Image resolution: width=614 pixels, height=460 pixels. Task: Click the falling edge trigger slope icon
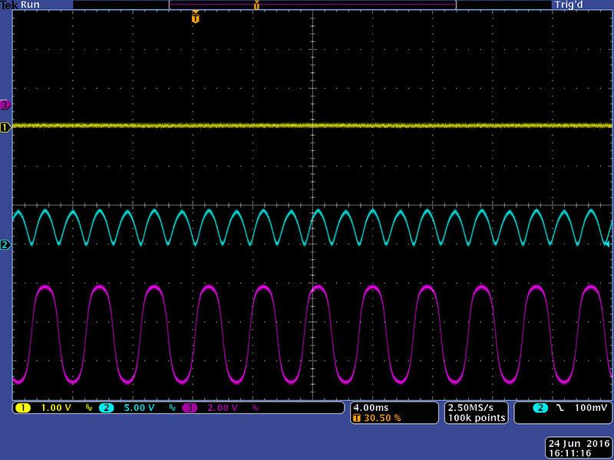560,408
